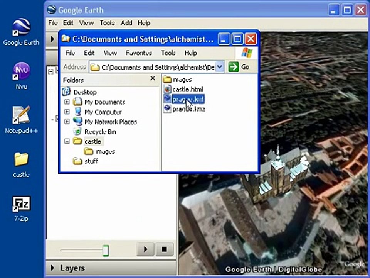The width and height of the screenshot is (370, 278).
Task: Maximize the Google Earth window
Action: pos(347,10)
